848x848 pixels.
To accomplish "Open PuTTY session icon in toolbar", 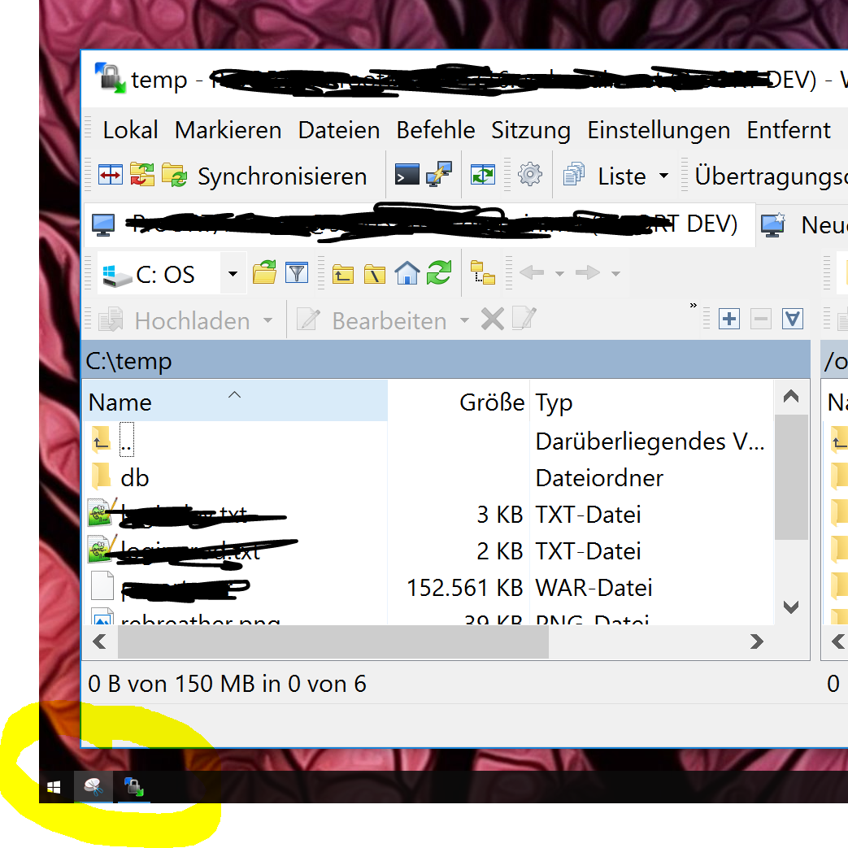I will pyautogui.click(x=439, y=176).
